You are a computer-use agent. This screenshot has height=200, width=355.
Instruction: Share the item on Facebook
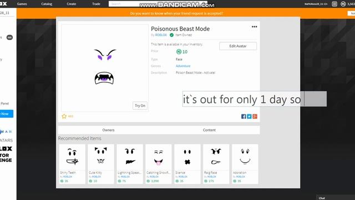pyautogui.click(x=244, y=117)
